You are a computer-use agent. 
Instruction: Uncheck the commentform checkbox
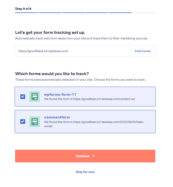(23, 121)
